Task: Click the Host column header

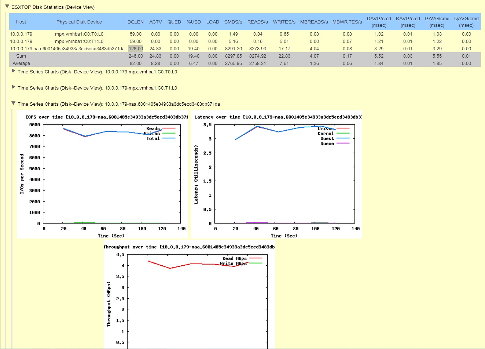Action: click(21, 22)
